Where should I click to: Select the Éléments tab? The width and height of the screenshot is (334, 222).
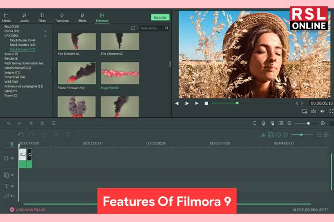pos(102,18)
